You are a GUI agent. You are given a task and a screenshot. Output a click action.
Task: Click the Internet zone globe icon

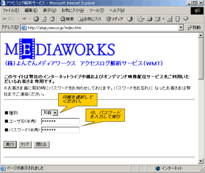tap(158, 168)
